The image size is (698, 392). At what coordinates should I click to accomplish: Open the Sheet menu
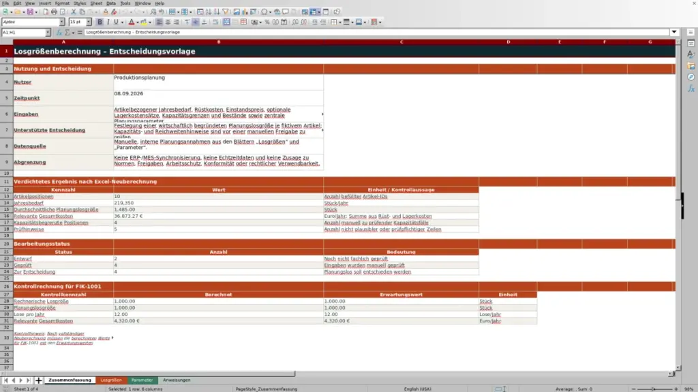96,3
